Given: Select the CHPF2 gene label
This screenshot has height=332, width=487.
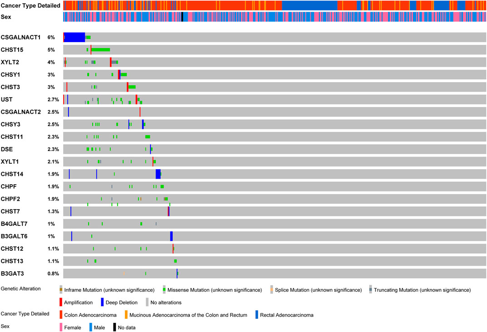Looking at the screenshot, I should click(x=10, y=199).
